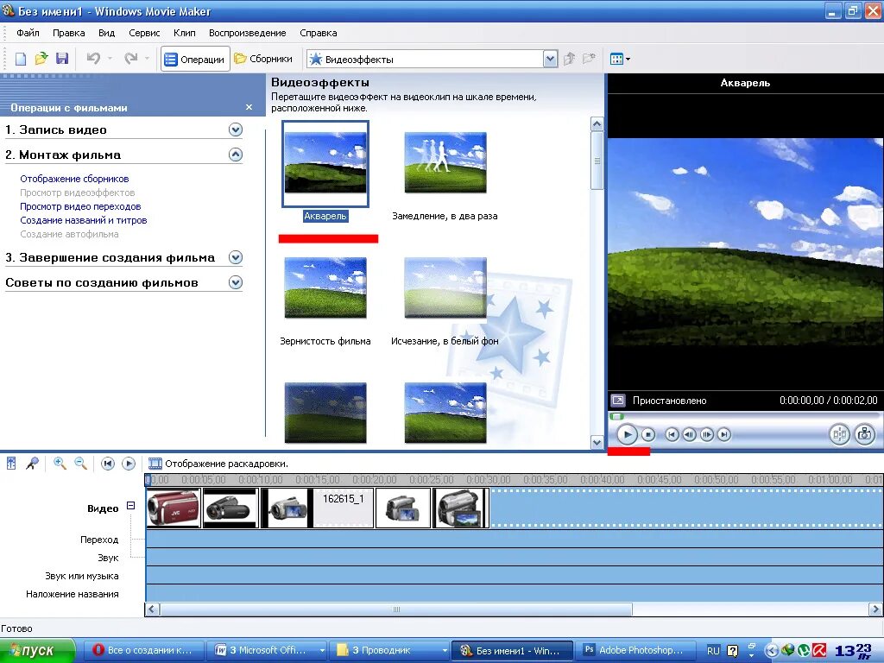The height and width of the screenshot is (663, 884).
Task: Click effects list scroll down arrow
Action: click(597, 443)
